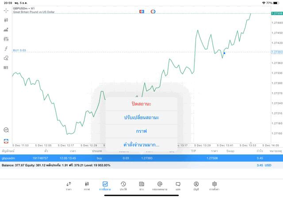Select the crosshair tool

[6, 10]
